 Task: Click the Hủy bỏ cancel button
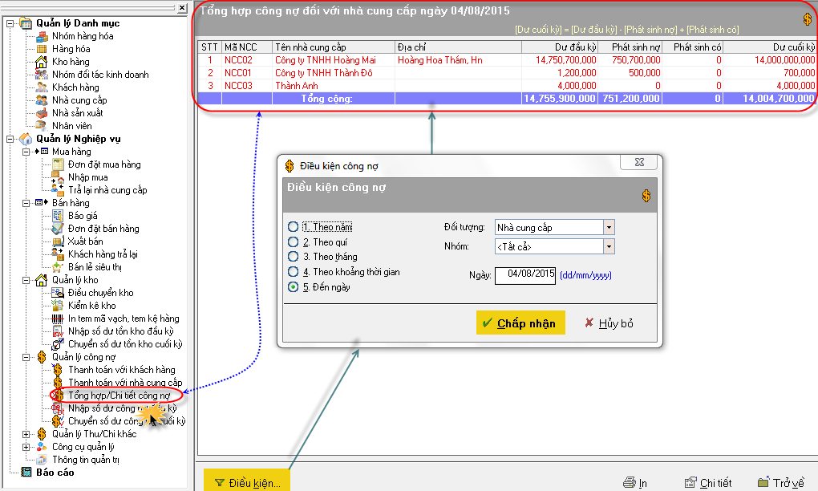coord(609,323)
